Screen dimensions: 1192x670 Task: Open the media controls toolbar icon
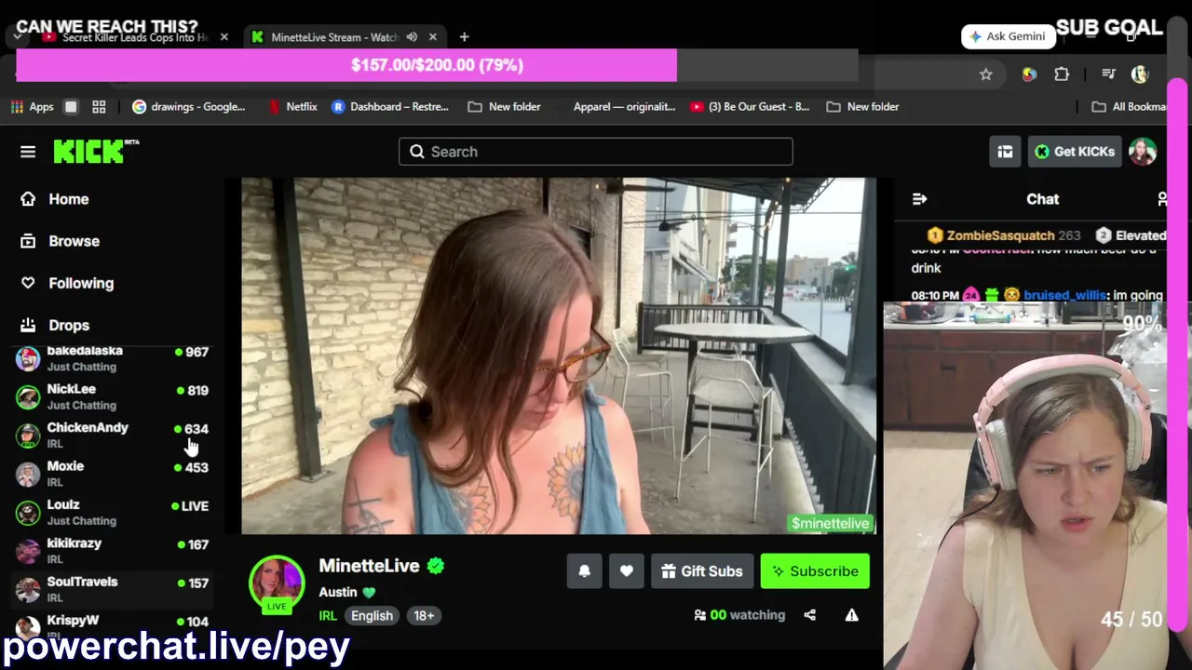pos(1108,74)
